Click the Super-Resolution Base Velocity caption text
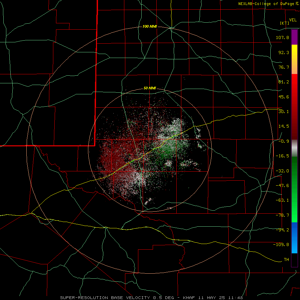300x300 pixels. [x=152, y=298]
